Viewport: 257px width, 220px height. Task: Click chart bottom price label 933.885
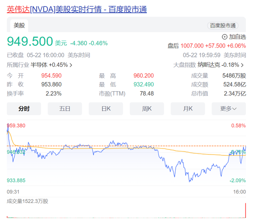[16, 181]
